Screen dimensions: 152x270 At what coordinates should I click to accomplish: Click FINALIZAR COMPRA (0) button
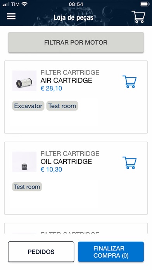111,252
